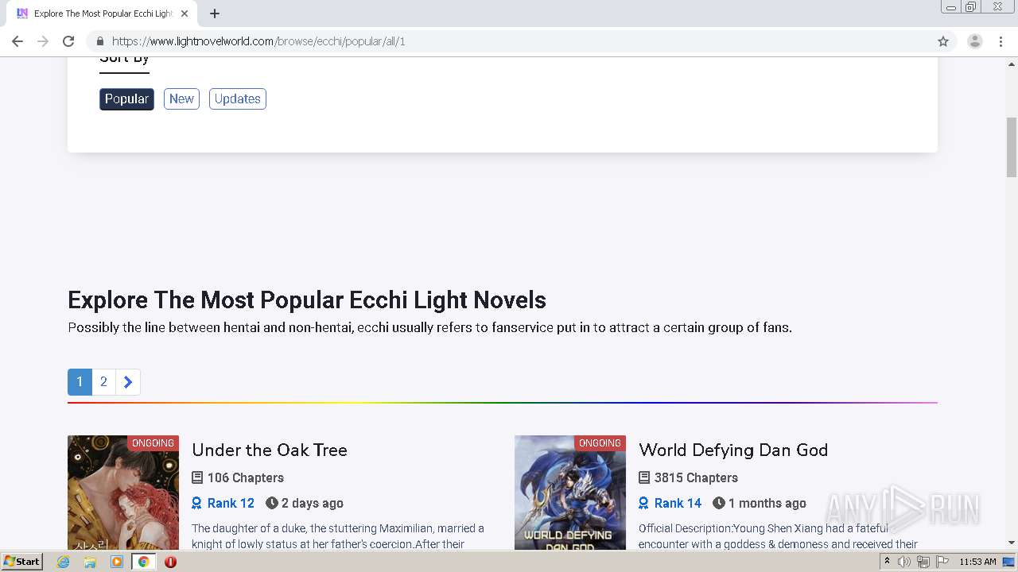
Task: Reload the lightnovelworld page
Action: point(68,41)
